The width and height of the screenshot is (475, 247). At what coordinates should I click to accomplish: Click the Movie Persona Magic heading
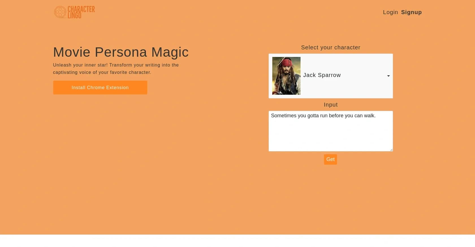tap(121, 52)
